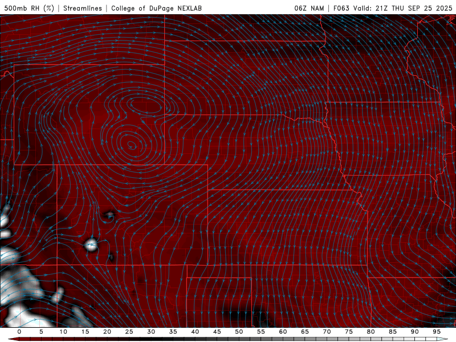456x342 pixels.
Task: Click the colorbar label "20"
Action: (107, 332)
